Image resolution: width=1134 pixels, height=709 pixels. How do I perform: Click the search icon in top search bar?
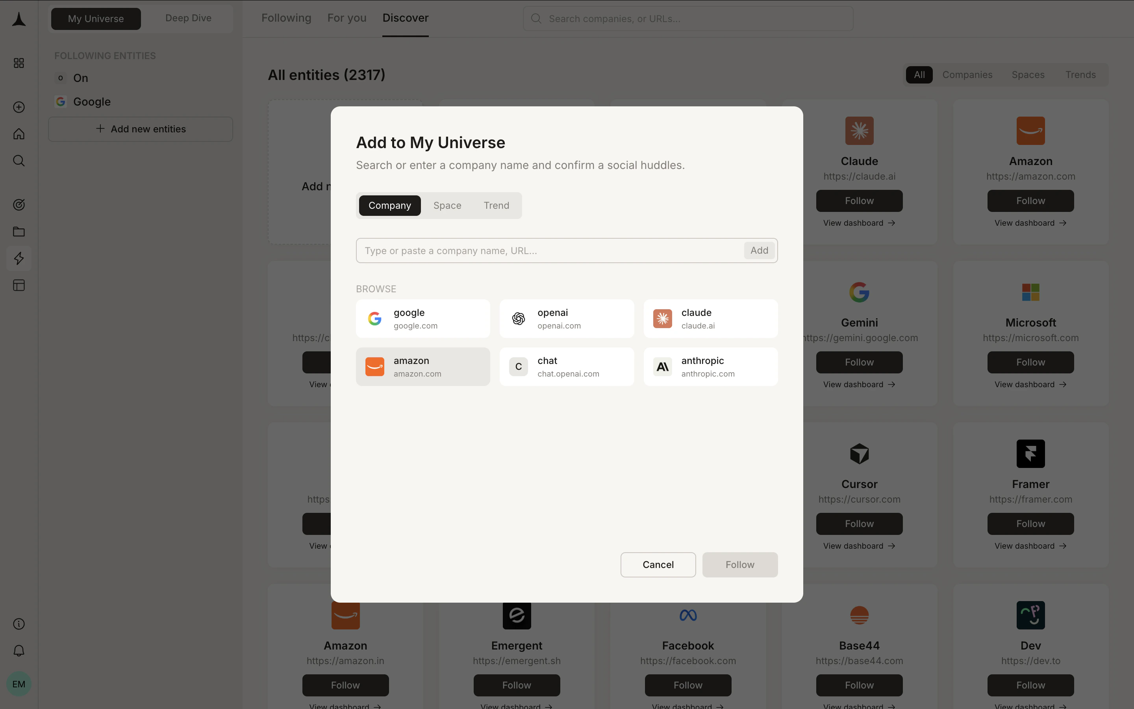pos(536,19)
